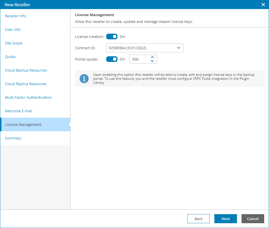Decrease points quota with down arrow
The height and width of the screenshot is (228, 269).
(x=152, y=61)
